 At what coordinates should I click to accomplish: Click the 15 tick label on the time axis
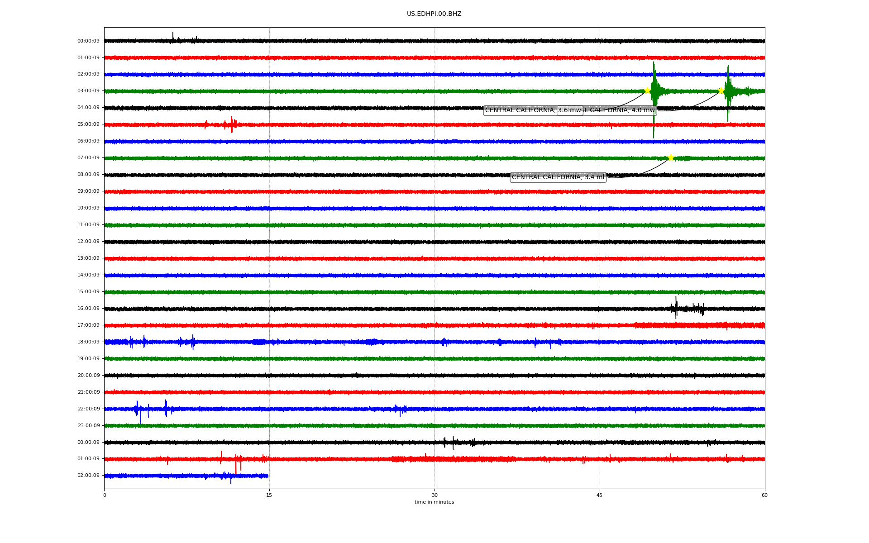pyautogui.click(x=269, y=495)
